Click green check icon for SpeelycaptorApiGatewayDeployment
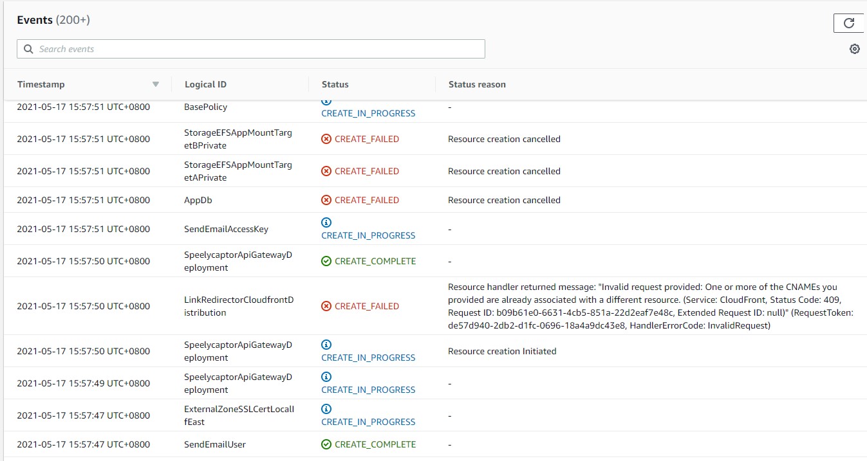This screenshot has height=461, width=867. tap(326, 261)
